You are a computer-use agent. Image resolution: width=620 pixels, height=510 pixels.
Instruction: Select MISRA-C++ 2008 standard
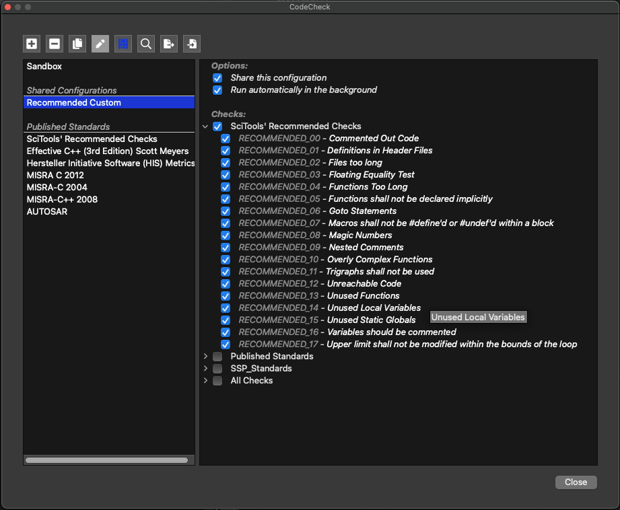109,200
